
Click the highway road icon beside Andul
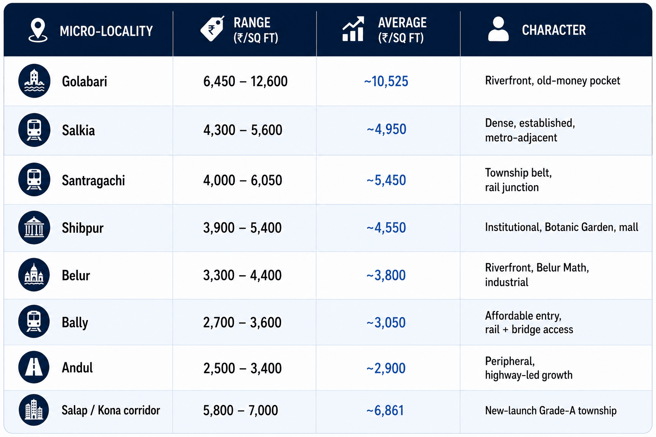(x=34, y=367)
